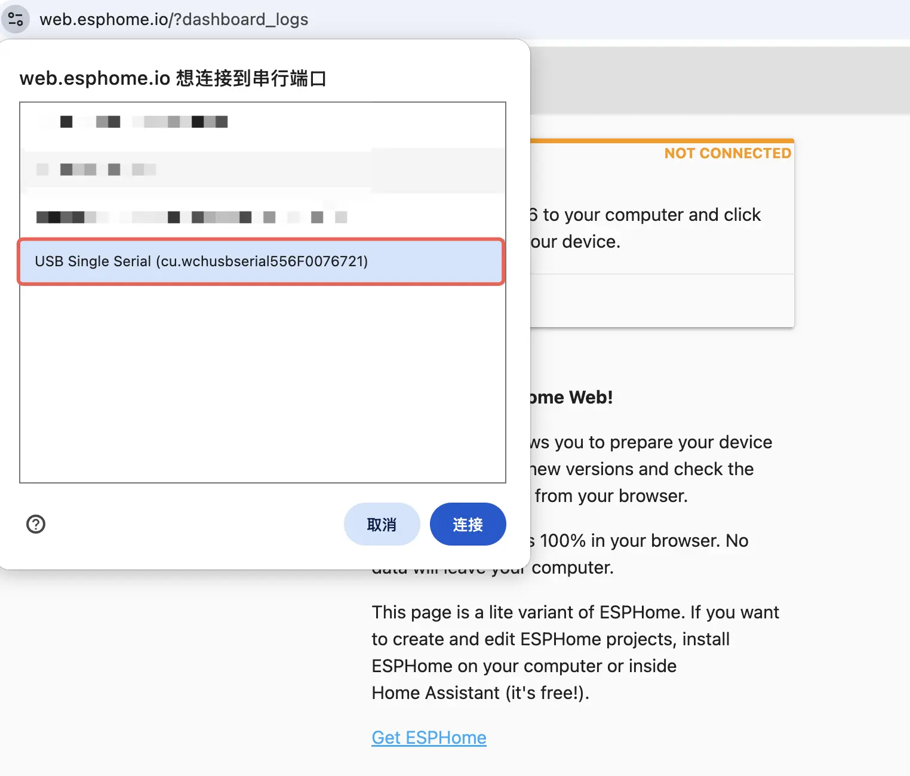Click empty space in serial port list

(x=262, y=382)
